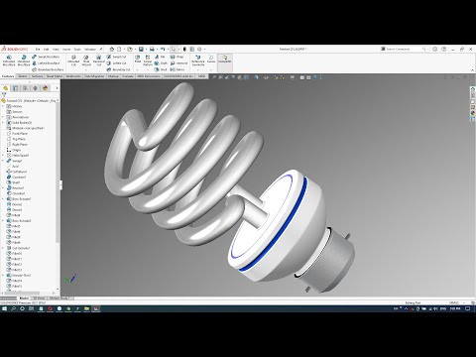Open the dropdown under Reference Geometry
This screenshot has width=476, height=357.
point(198,69)
